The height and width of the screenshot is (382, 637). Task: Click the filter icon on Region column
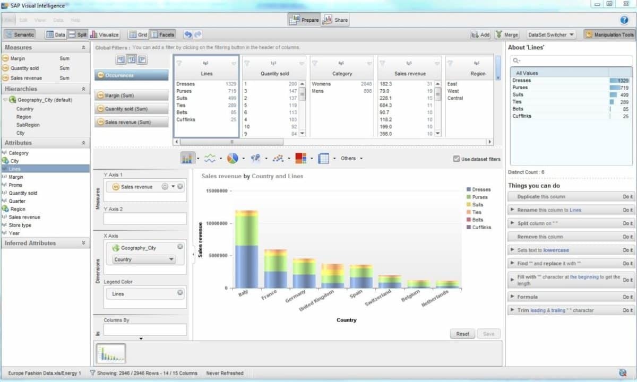451,64
